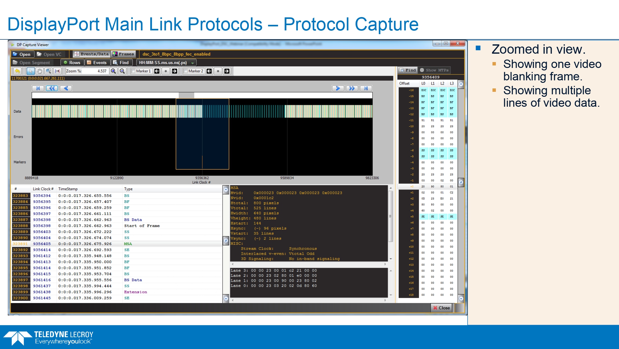Screen dimensions: 619x349
Task: Select BS Data row 323887
Action: tap(117, 220)
